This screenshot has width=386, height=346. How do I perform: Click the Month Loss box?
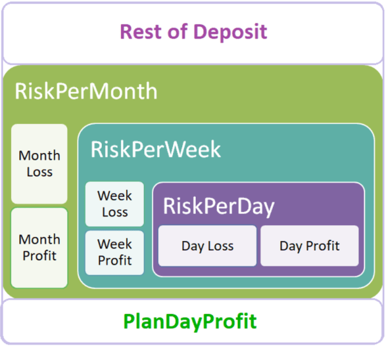point(40,164)
